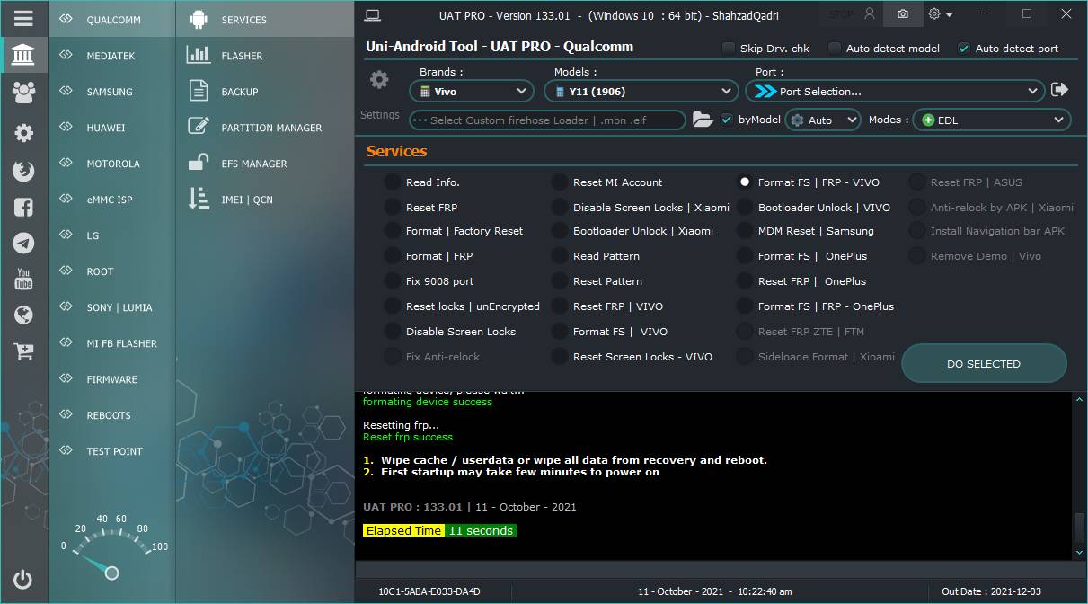1088x604 pixels.
Task: Click the laptop icon in title bar
Action: click(373, 14)
